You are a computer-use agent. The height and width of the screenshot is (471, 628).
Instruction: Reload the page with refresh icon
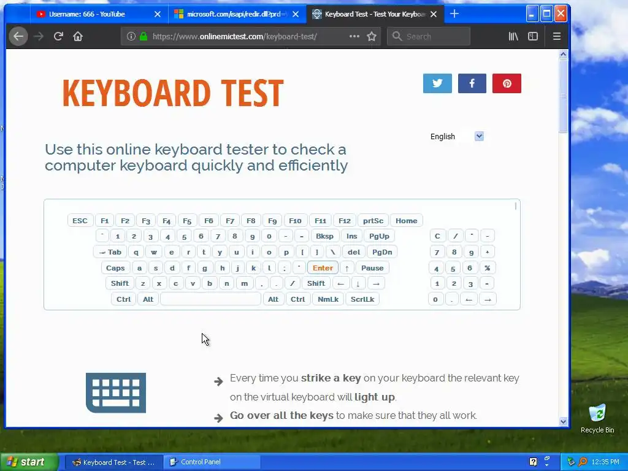coord(58,36)
